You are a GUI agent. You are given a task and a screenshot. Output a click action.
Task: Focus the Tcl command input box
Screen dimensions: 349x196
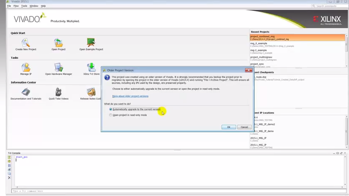point(178,191)
